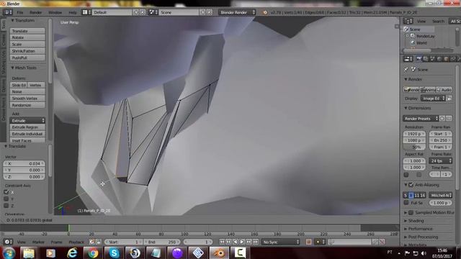Open the Properties editor type selector icon
Viewport: 461px width, 259px height.
pyautogui.click(x=408, y=59)
